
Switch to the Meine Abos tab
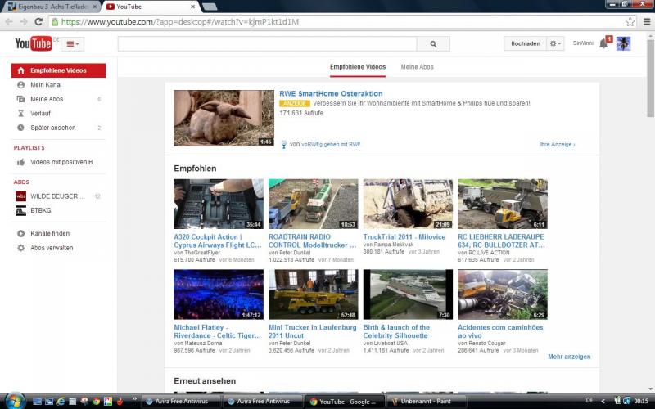[x=417, y=67]
